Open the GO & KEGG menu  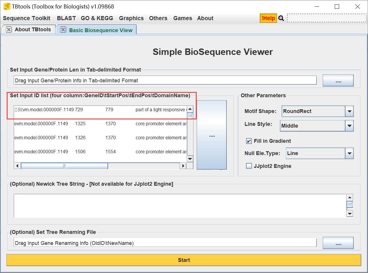(97, 18)
